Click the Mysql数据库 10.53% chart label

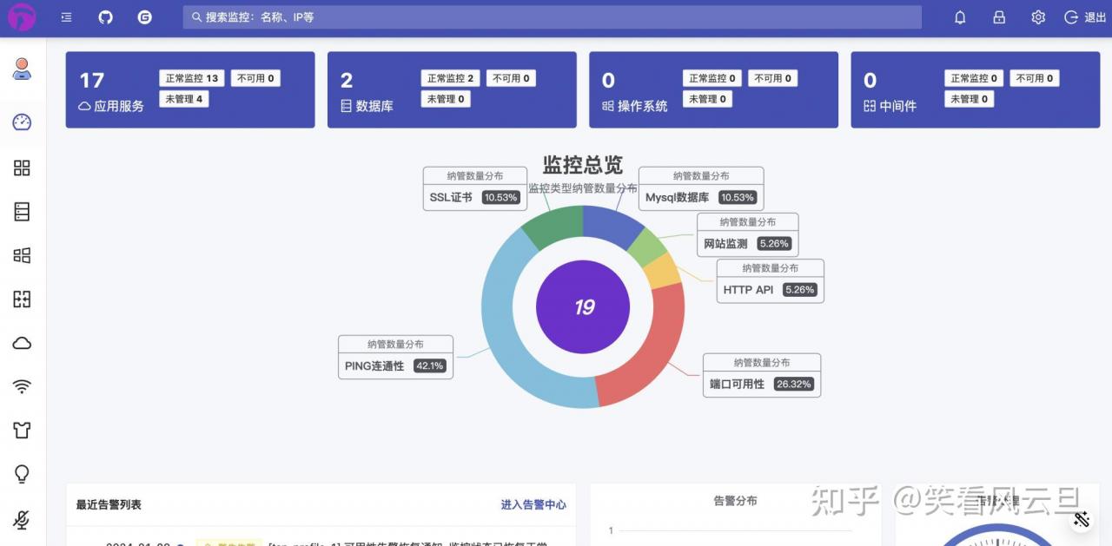tap(701, 188)
